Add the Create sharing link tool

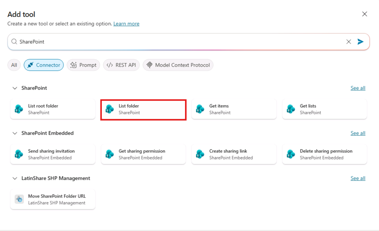[234, 154]
